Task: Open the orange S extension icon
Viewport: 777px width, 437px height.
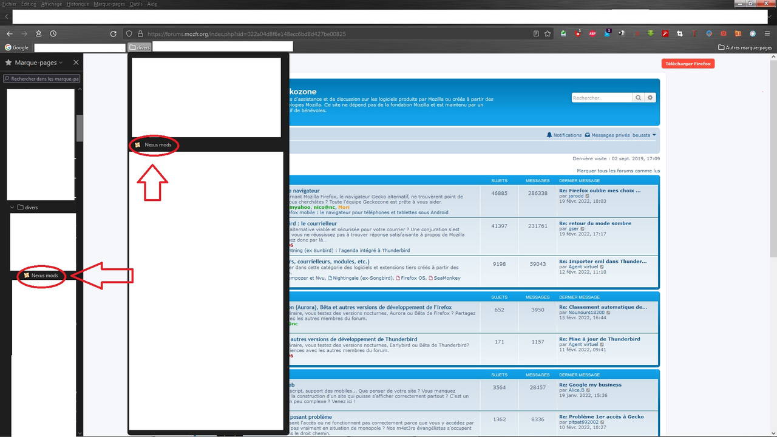Action: pyautogui.click(x=738, y=34)
